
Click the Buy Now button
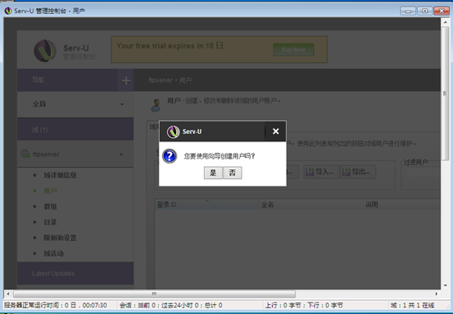pos(293,50)
